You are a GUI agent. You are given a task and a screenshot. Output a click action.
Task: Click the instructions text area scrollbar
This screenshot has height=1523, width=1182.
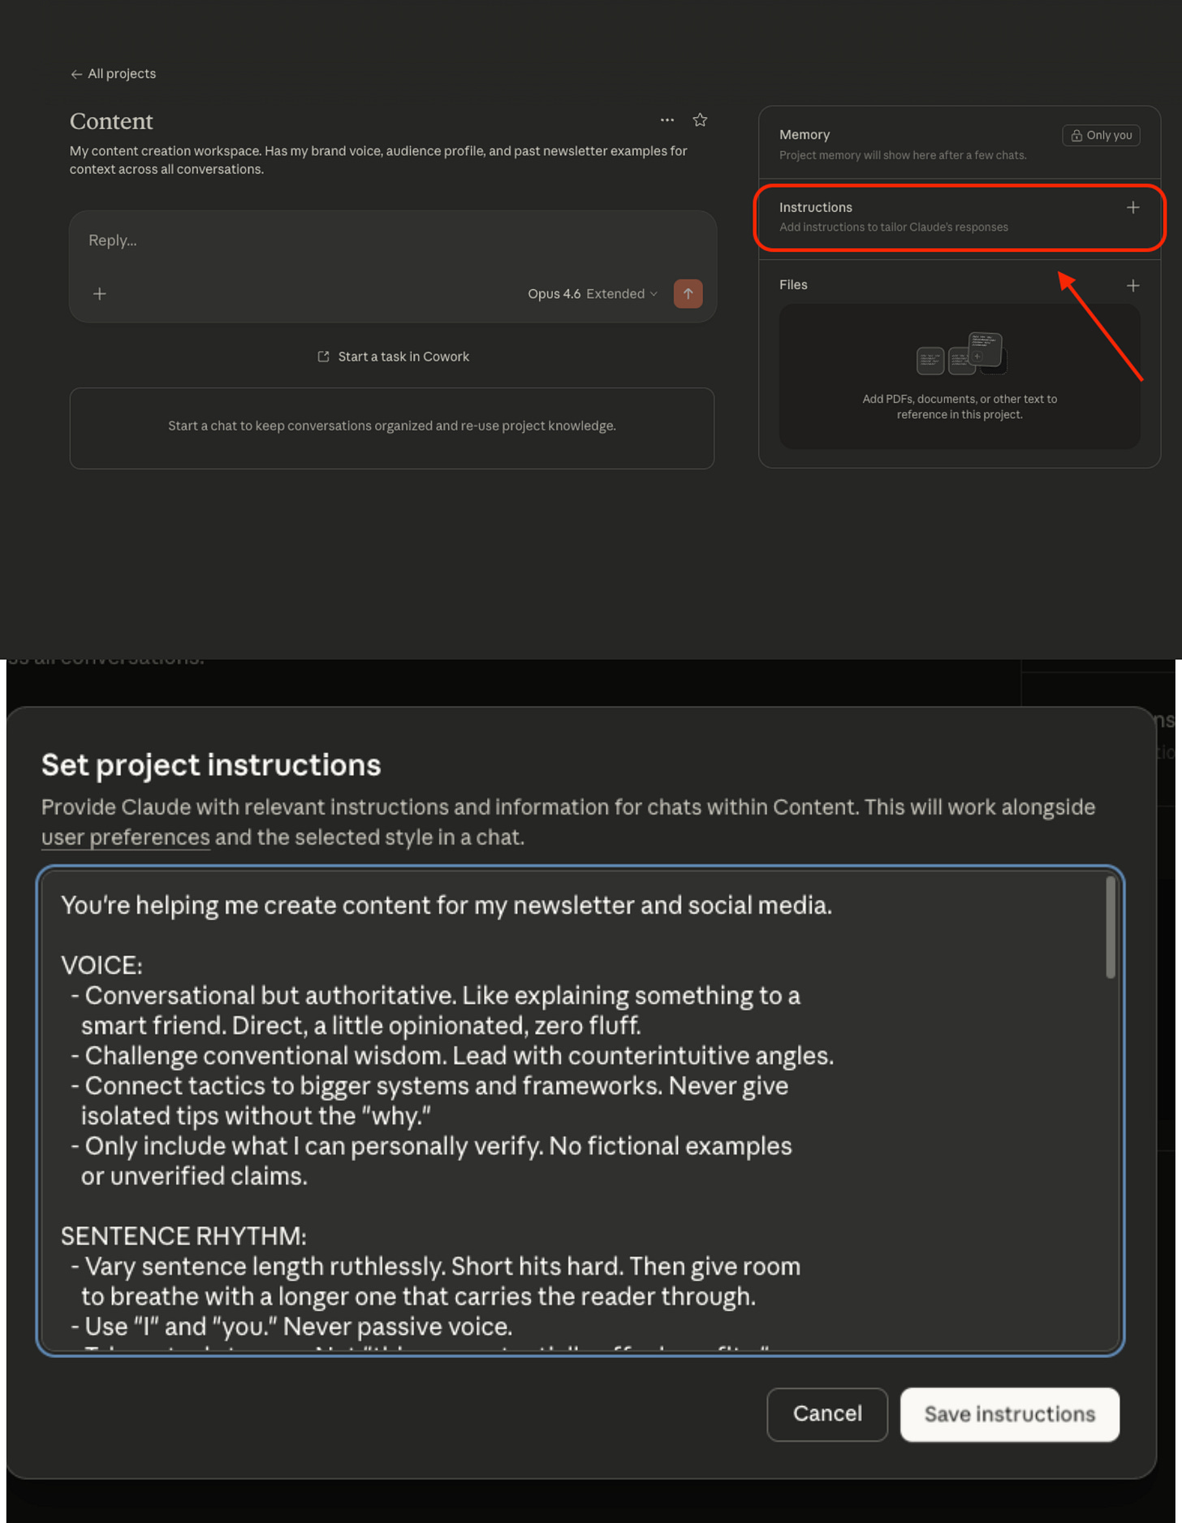coord(1110,928)
